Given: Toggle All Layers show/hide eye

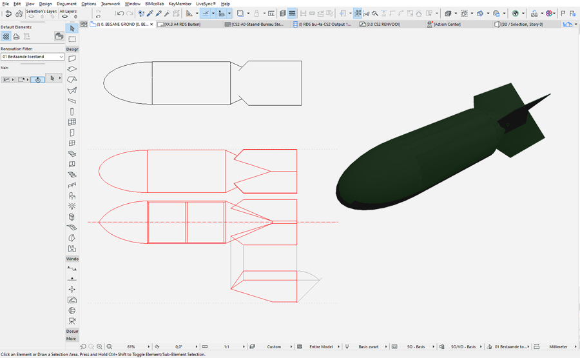Looking at the screenshot, I should click(x=64, y=16).
